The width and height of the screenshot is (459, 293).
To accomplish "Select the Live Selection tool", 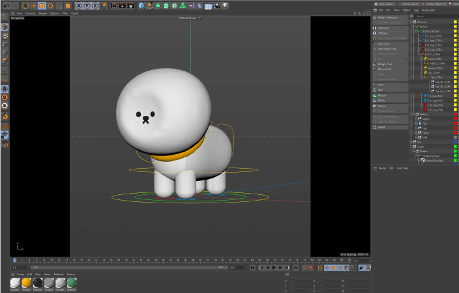I will (25, 6).
